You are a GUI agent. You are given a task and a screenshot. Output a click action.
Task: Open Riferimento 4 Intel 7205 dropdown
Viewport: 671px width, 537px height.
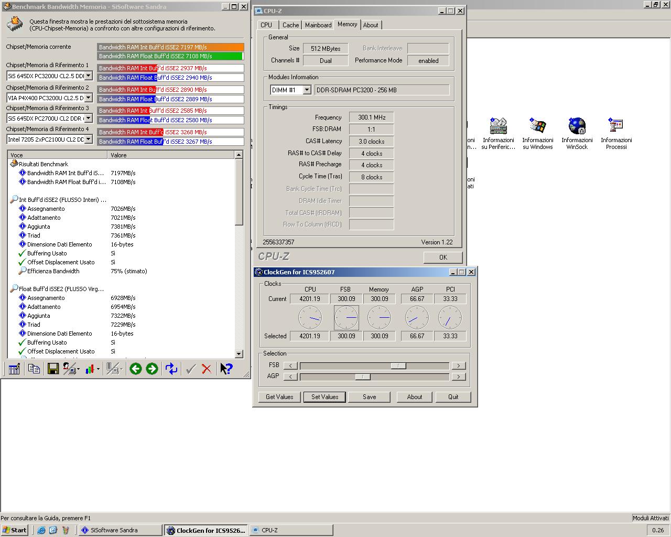[88, 139]
